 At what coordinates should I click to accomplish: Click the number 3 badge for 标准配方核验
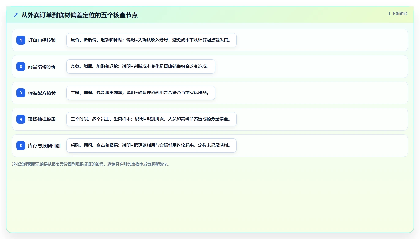pyautogui.click(x=21, y=93)
